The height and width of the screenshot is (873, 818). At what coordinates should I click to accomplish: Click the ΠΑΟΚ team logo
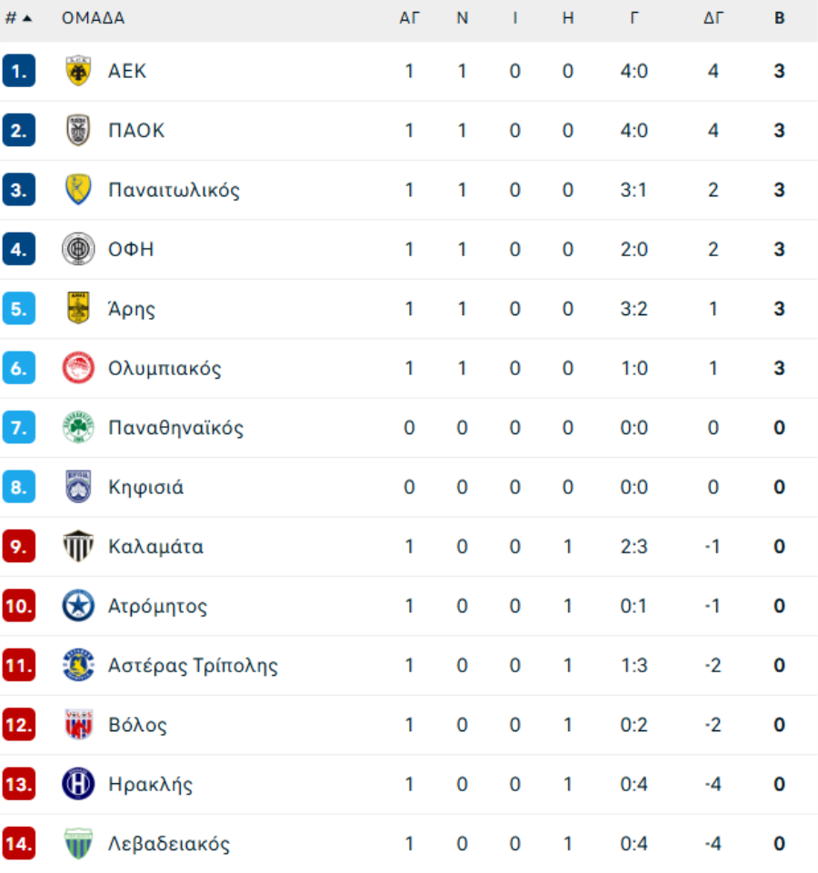(x=78, y=130)
